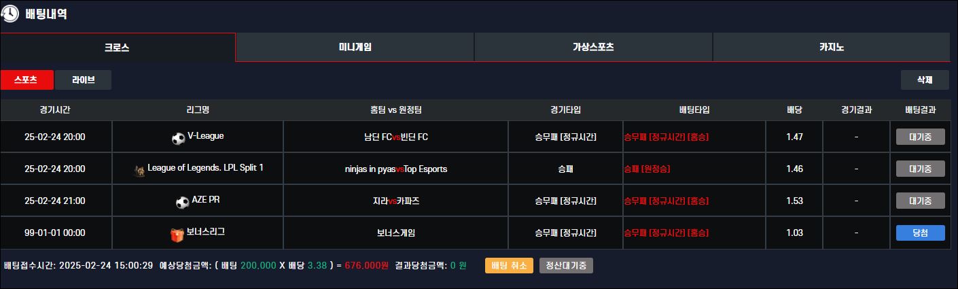Click the 남딘 FC vs 빈딘 FC match

coord(395,137)
